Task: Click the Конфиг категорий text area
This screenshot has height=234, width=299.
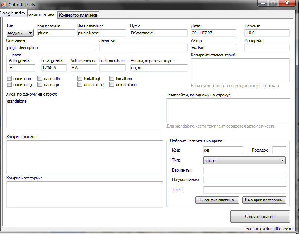Action: point(85,194)
